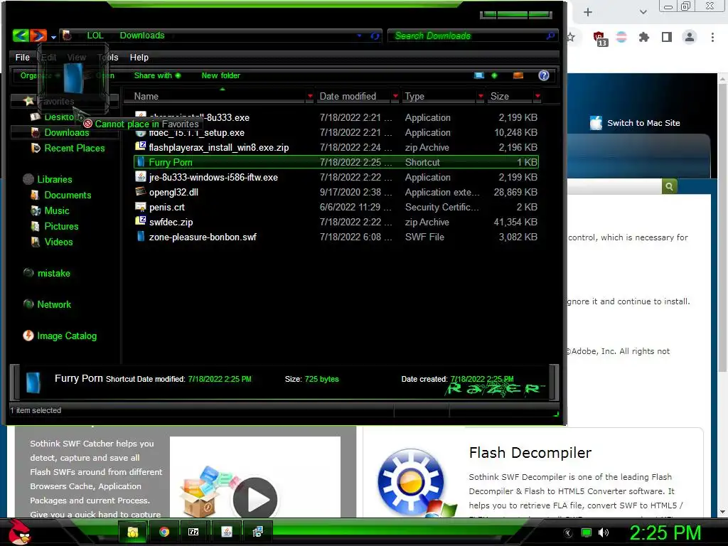Bookmark the page with star icon

coord(572,37)
